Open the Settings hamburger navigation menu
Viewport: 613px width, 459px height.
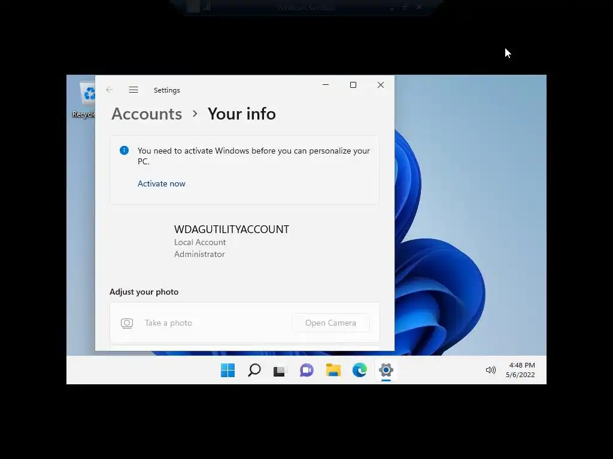click(x=133, y=90)
